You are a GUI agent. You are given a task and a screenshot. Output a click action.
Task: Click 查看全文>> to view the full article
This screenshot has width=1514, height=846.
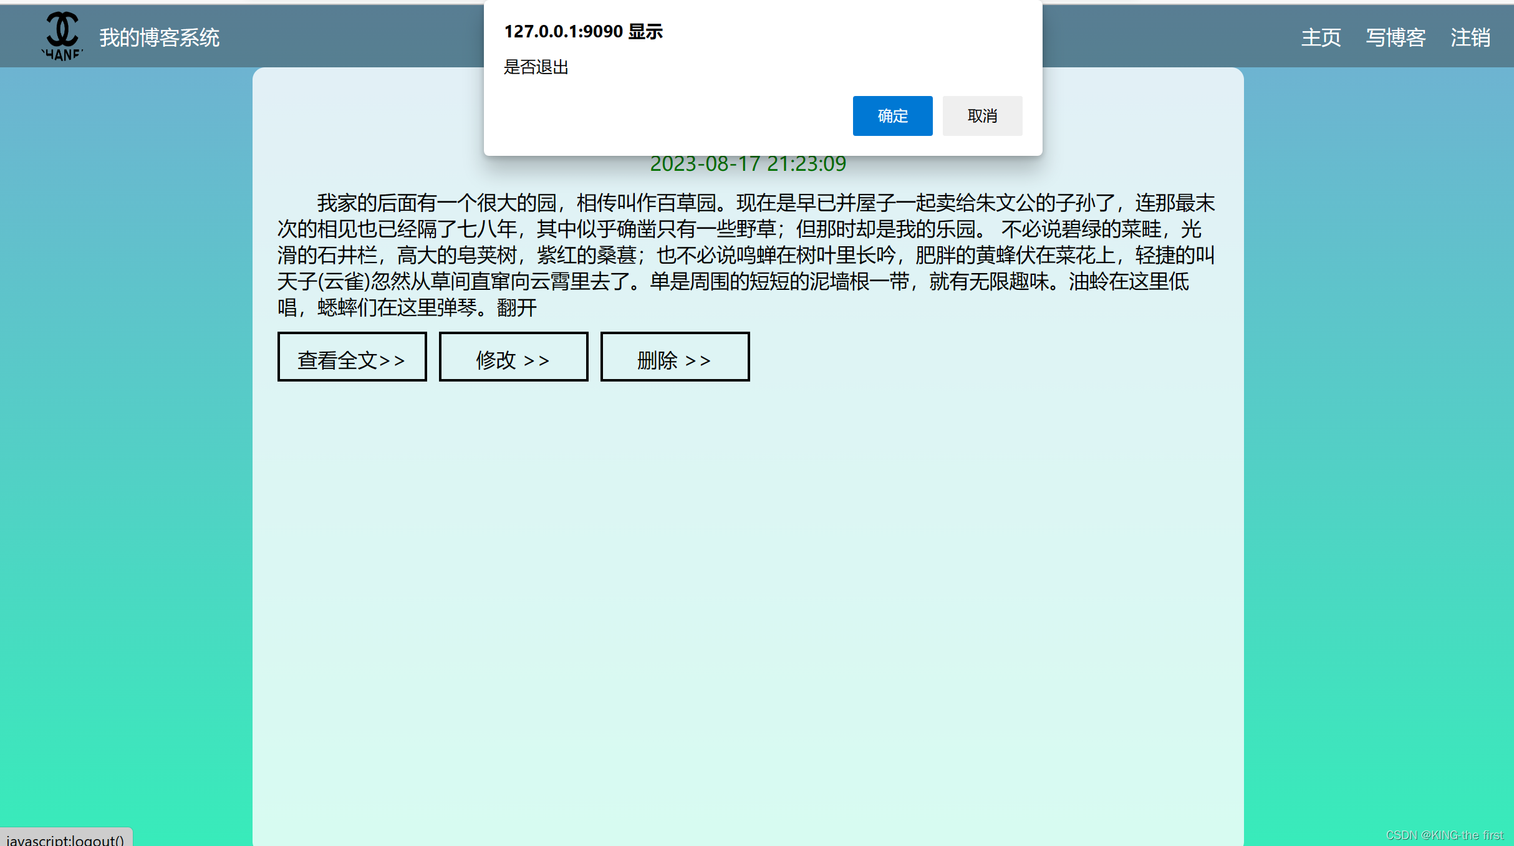tap(352, 357)
